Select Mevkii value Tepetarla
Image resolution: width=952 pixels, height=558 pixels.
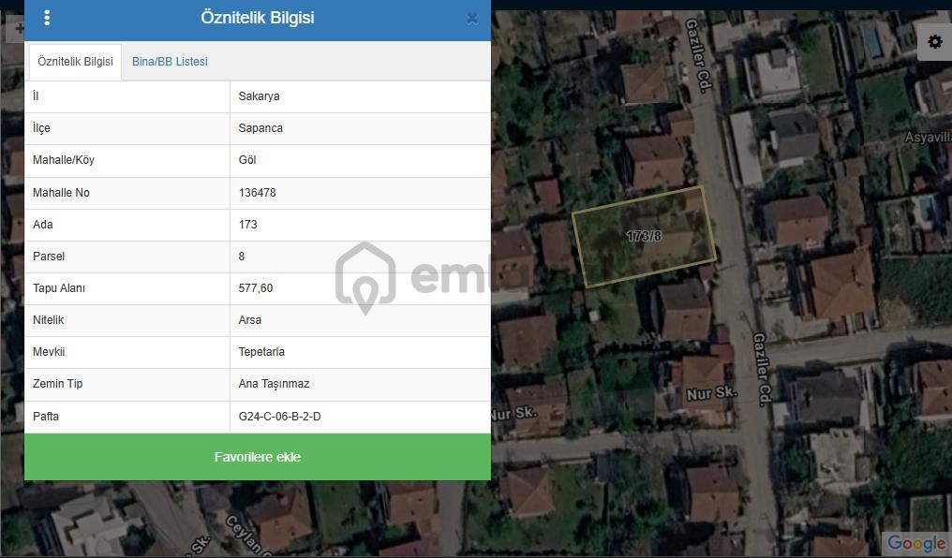[x=261, y=352]
